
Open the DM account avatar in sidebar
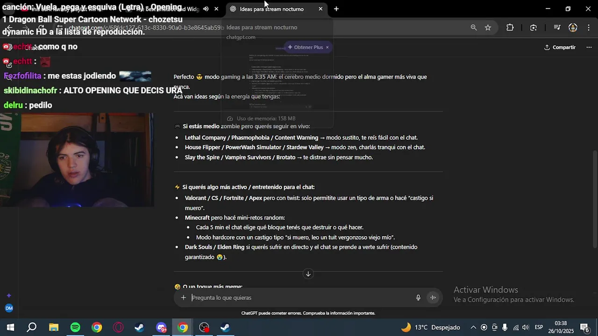click(x=9, y=308)
